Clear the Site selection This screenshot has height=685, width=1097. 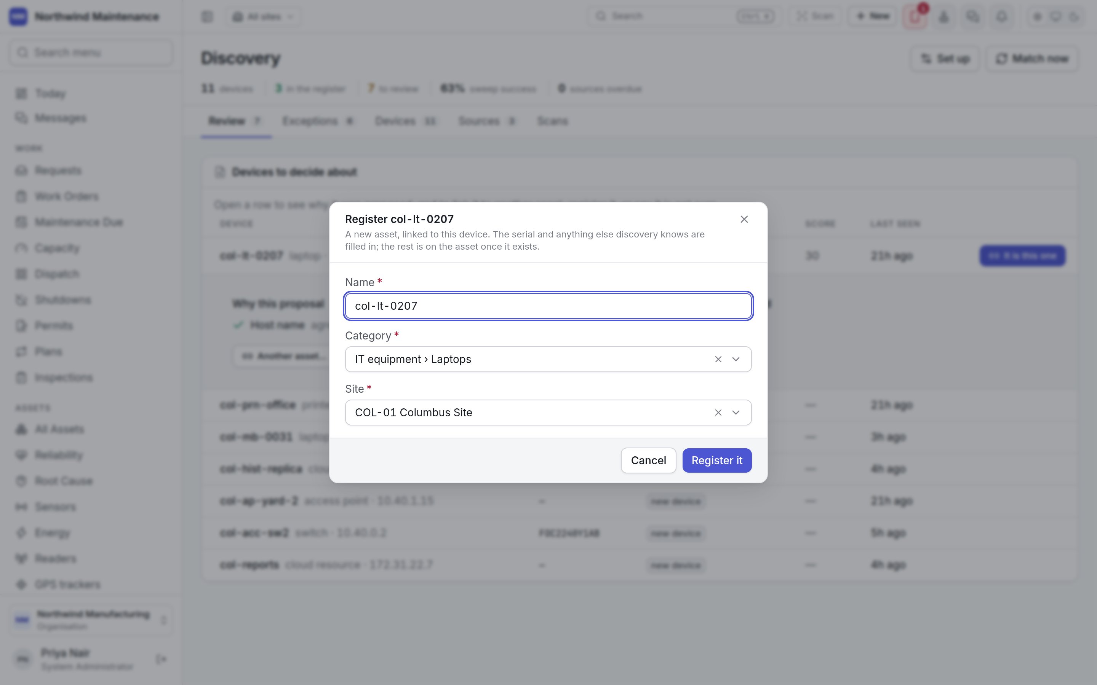point(718,413)
